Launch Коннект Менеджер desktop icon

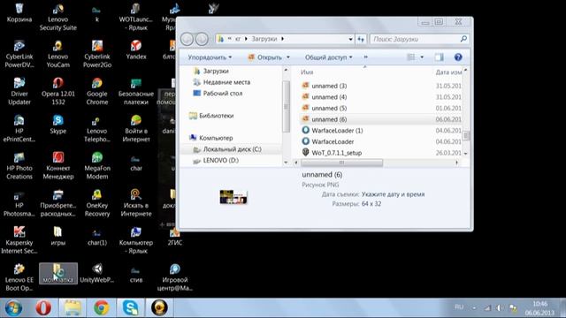pyautogui.click(x=57, y=165)
